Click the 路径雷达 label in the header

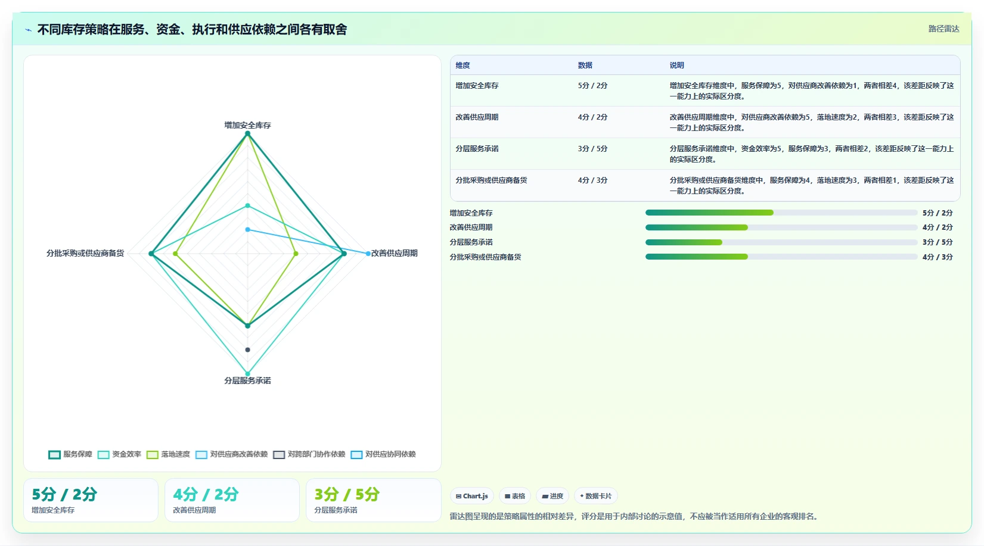[x=943, y=29]
